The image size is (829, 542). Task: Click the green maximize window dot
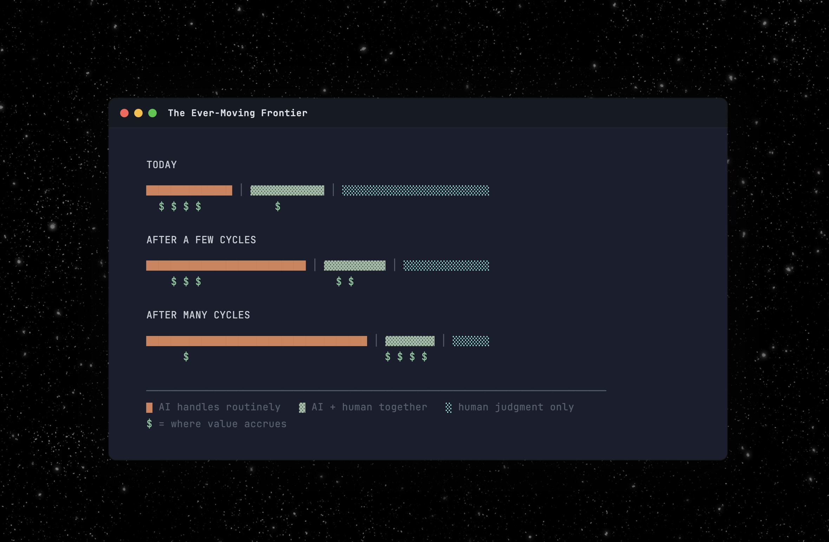(152, 113)
